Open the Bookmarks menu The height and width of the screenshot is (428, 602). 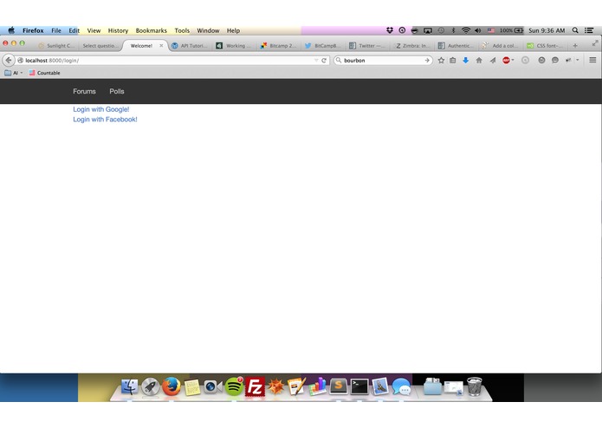[x=152, y=30]
